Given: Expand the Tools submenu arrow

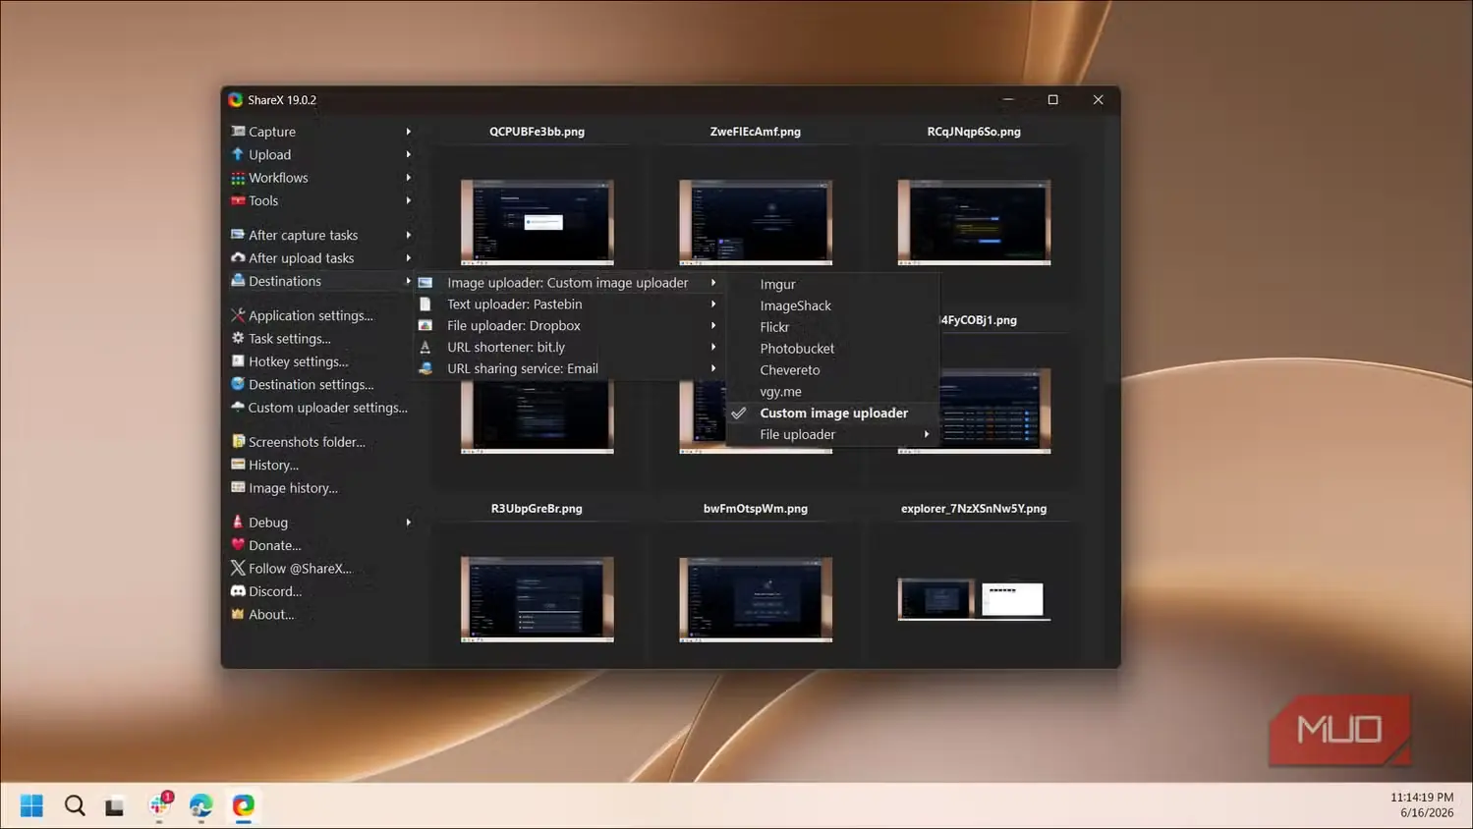Looking at the screenshot, I should [409, 200].
